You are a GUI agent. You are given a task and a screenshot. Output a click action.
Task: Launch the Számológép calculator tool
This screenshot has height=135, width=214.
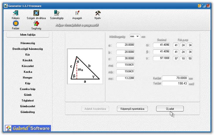click(57, 13)
